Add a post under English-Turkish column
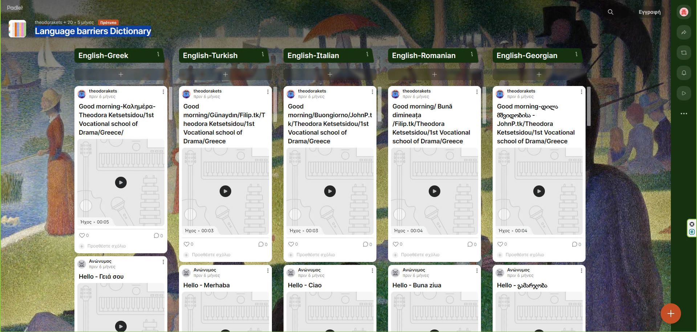The width and height of the screenshot is (697, 332). click(x=225, y=74)
